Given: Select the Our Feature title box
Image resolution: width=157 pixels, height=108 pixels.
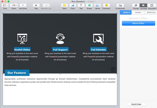Looking at the screenshot, I should click(17, 73).
